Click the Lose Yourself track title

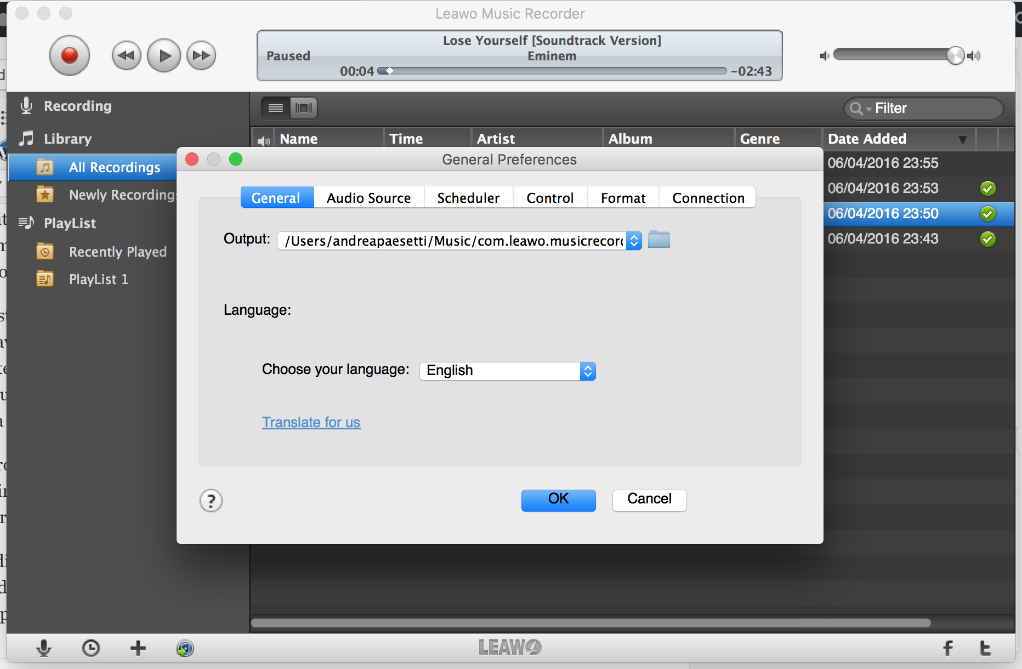tap(552, 41)
